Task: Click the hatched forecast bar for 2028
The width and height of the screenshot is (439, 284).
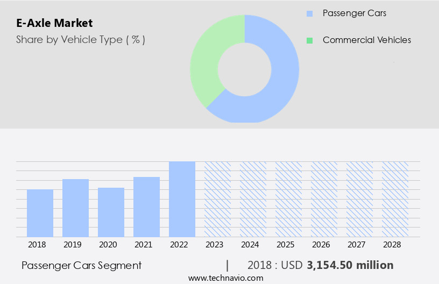Action: tap(395, 199)
